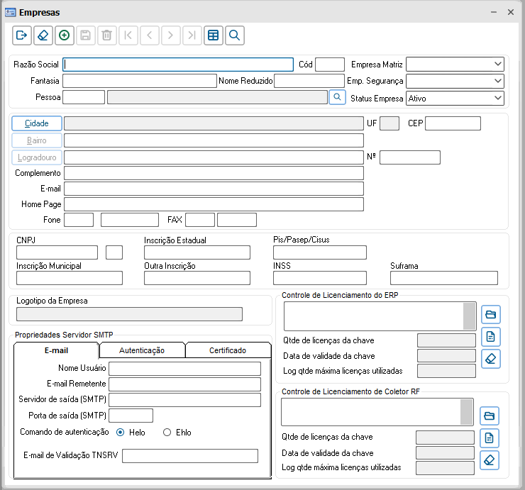Add a new record with plus icon
Screen dimensions: 525x490
[65, 35]
